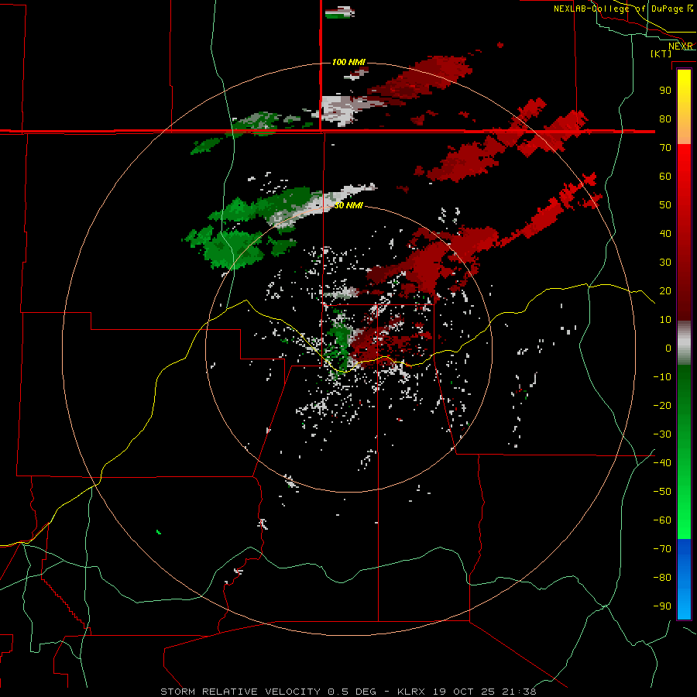The image size is (697, 697).
Task: Click the 0.5 DEG elevation text
Action: click(x=352, y=692)
